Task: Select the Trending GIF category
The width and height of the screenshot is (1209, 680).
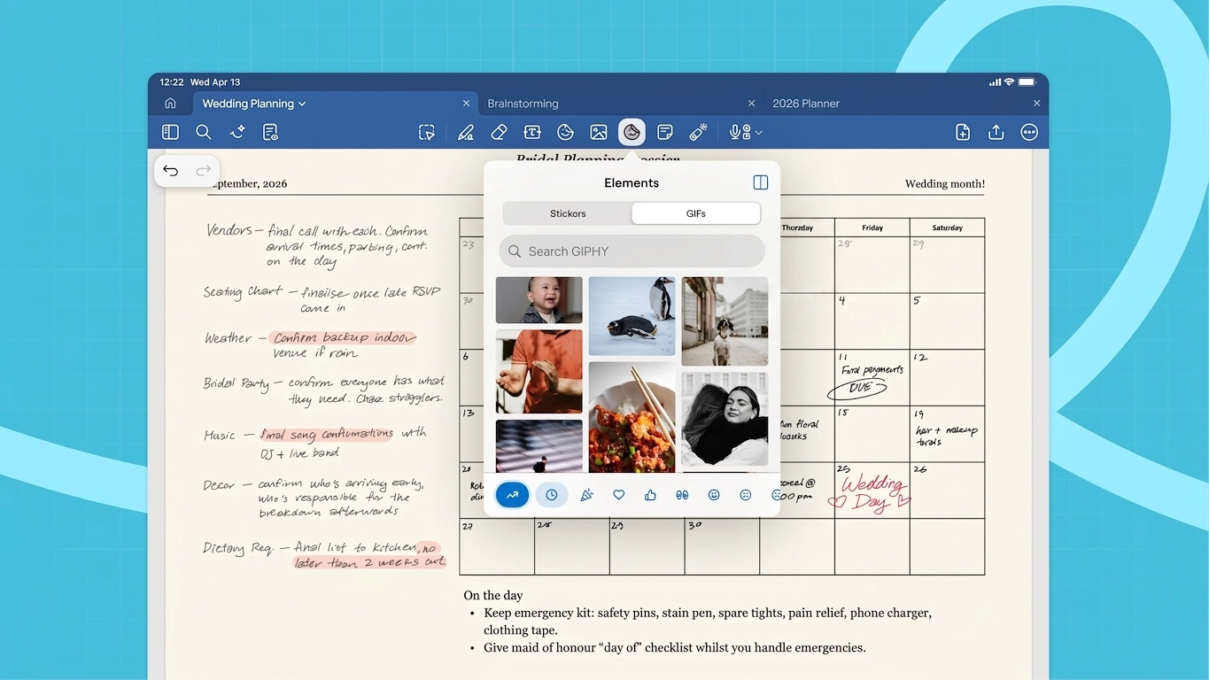Action: pos(512,495)
